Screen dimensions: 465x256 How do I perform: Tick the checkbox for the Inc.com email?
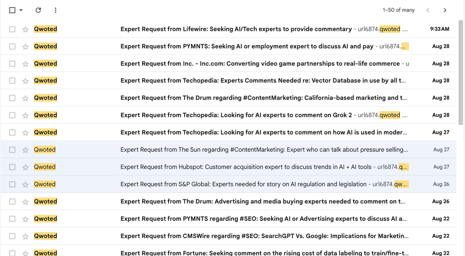(x=12, y=63)
